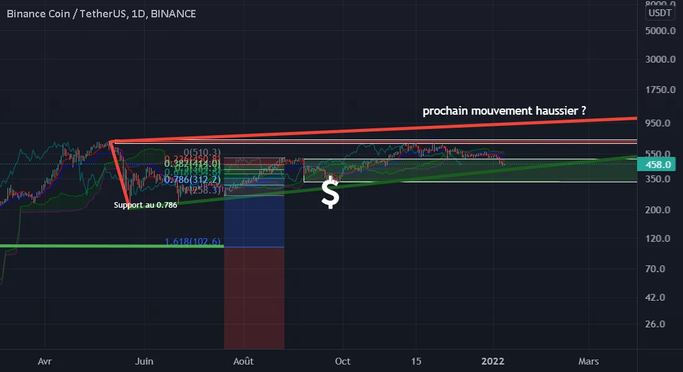This screenshot has width=683, height=372.
Task: Click the 0.786(312.2) Fibonacci level label
Action: (192, 179)
